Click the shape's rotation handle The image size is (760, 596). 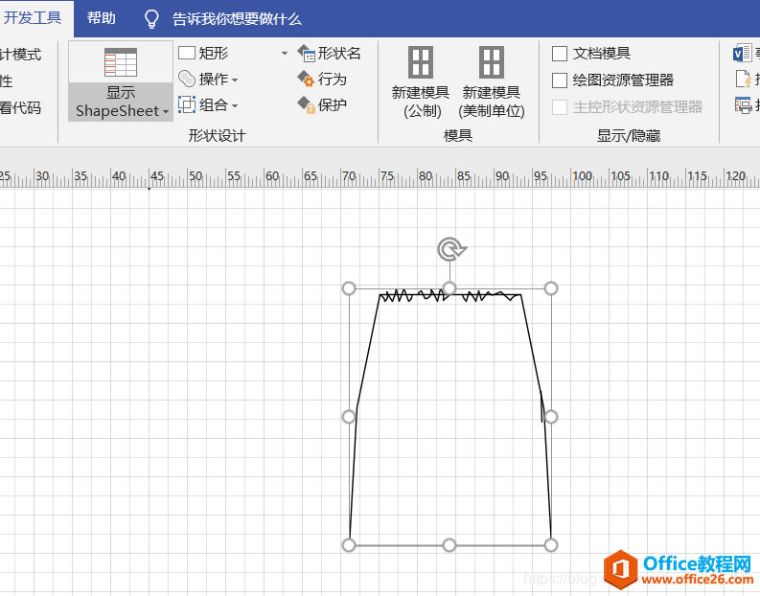click(451, 249)
